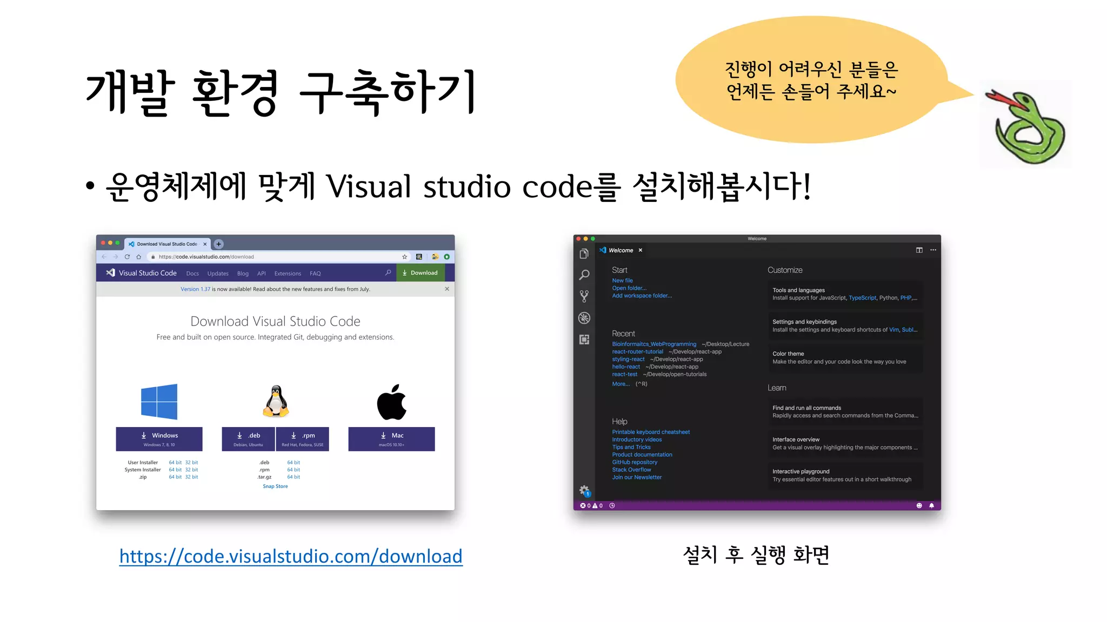The height and width of the screenshot is (622, 1107).
Task: Download the Mac version
Action: (x=391, y=439)
